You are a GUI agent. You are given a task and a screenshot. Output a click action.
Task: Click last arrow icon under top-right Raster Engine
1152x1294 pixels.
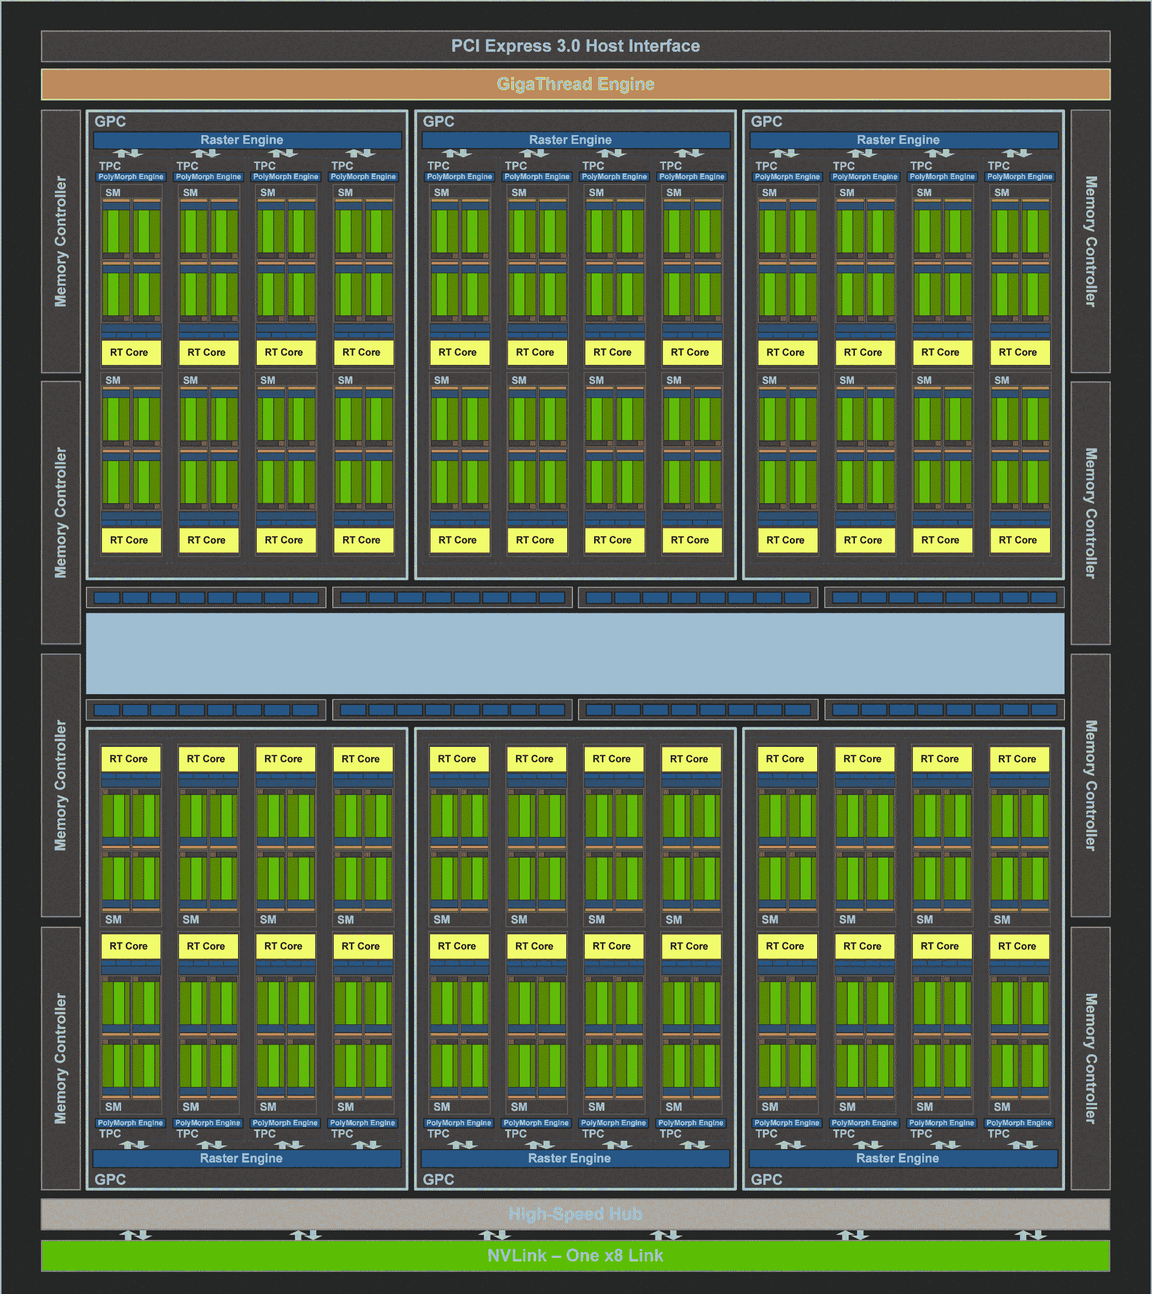click(x=1017, y=153)
